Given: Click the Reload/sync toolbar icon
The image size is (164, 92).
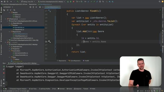Looking at the screenshot, I should 7,2.
